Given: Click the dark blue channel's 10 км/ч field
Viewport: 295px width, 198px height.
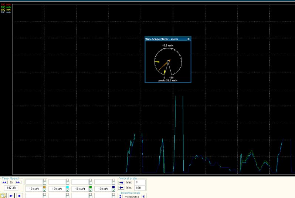Looking at the screenshot, I should [103, 189].
